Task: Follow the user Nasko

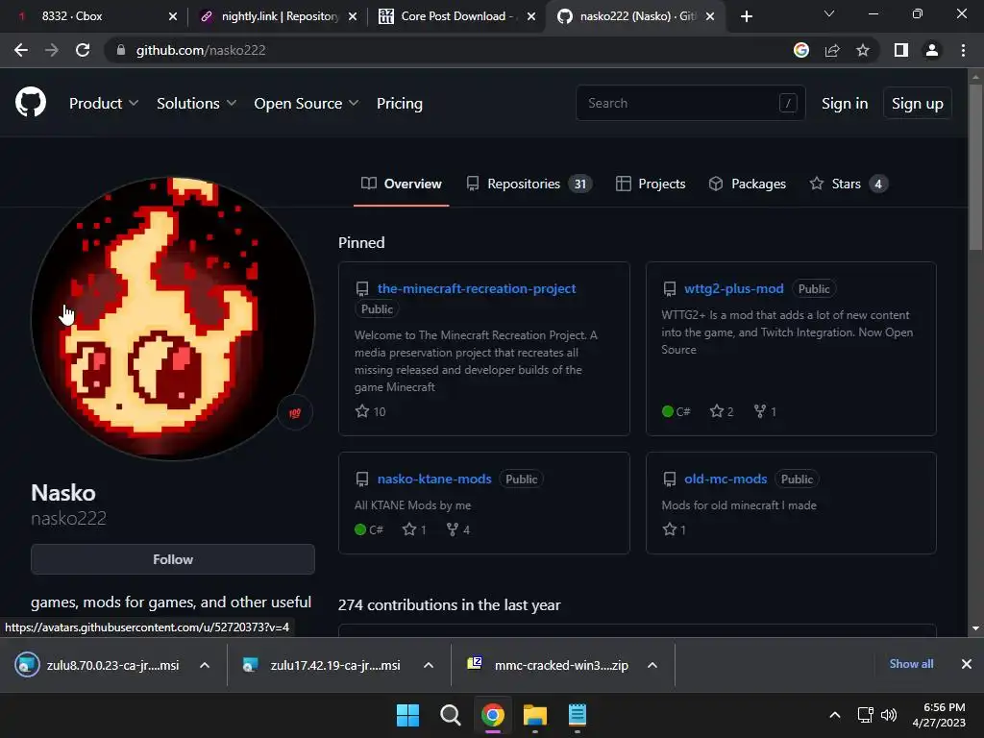Action: 173,559
